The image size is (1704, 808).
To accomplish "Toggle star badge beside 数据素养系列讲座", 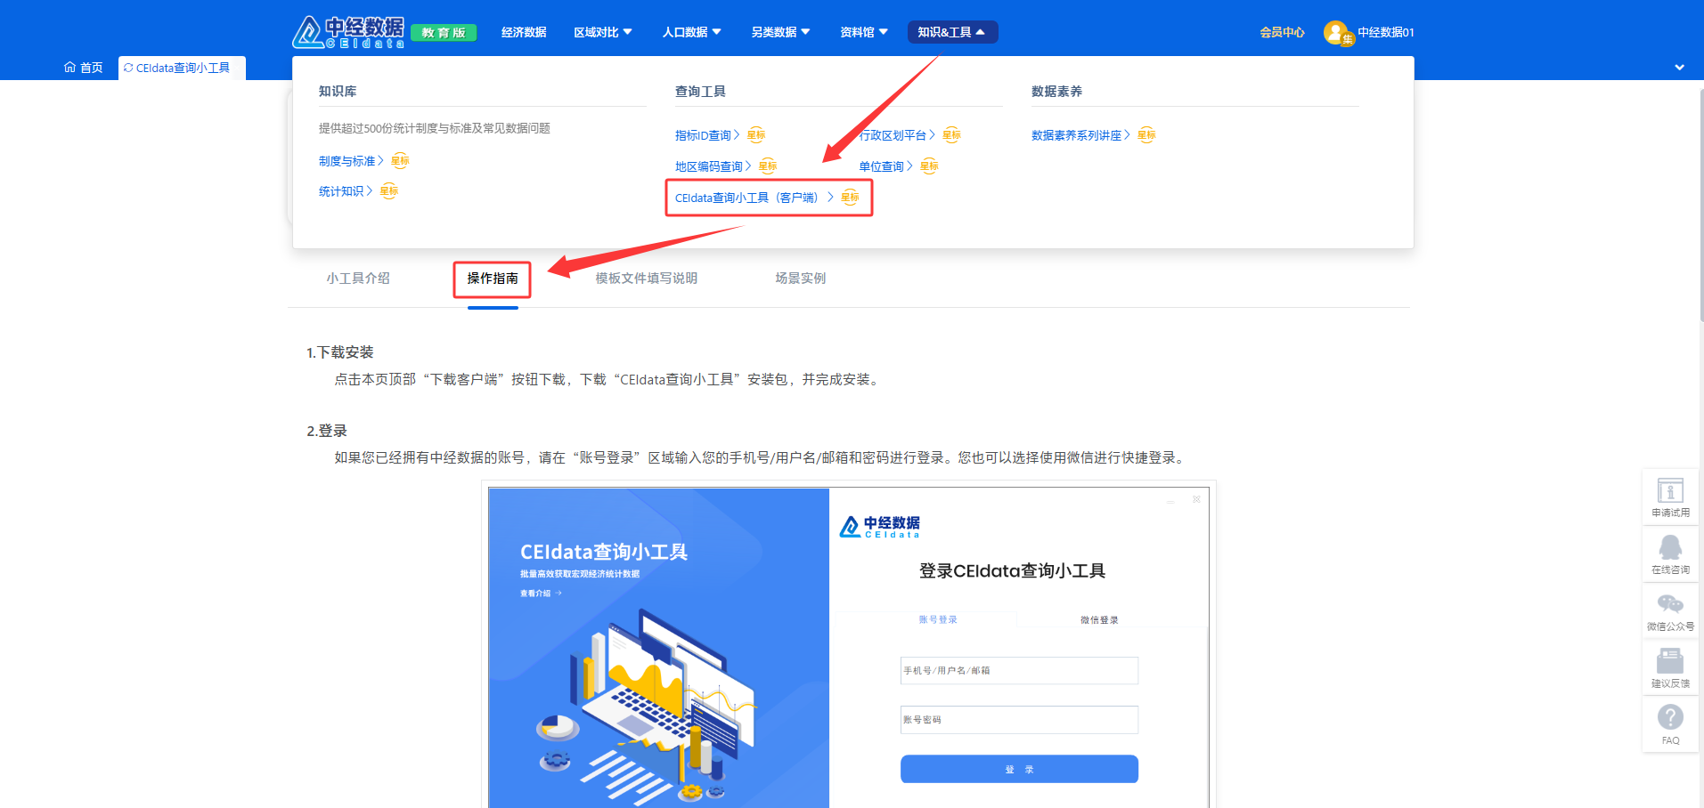I will point(1146,135).
